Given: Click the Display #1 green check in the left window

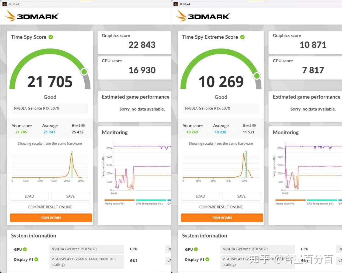Looking at the screenshot, I should coord(36,259).
